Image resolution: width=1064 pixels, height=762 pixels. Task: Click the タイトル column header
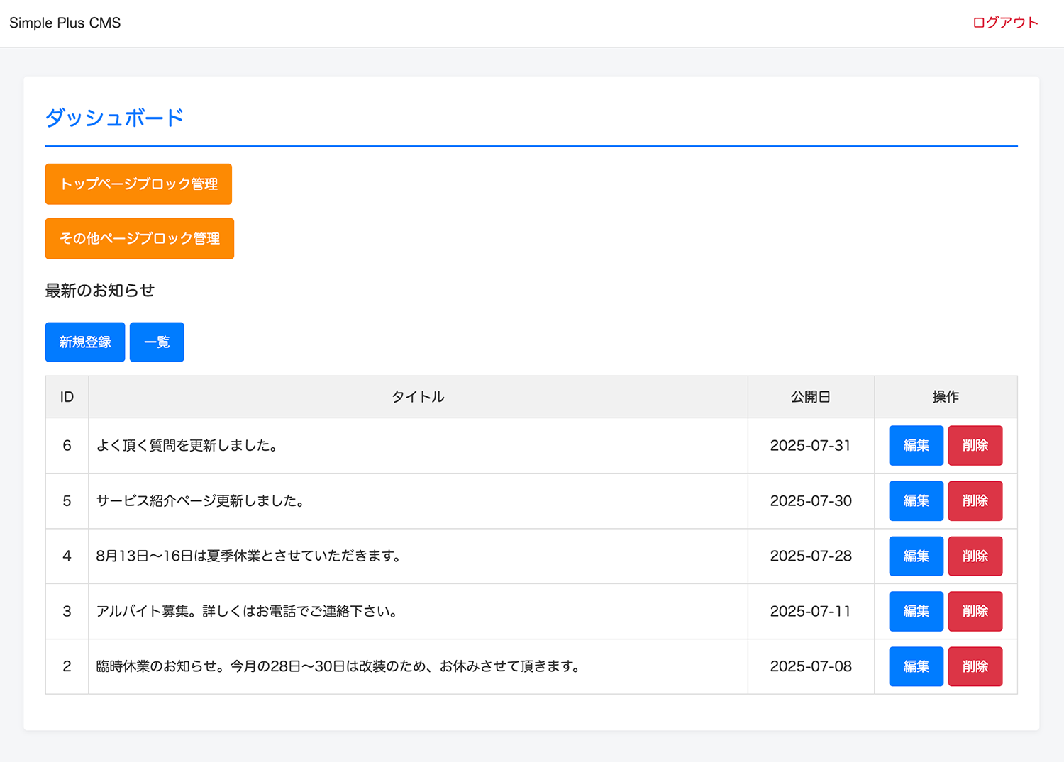[418, 397]
